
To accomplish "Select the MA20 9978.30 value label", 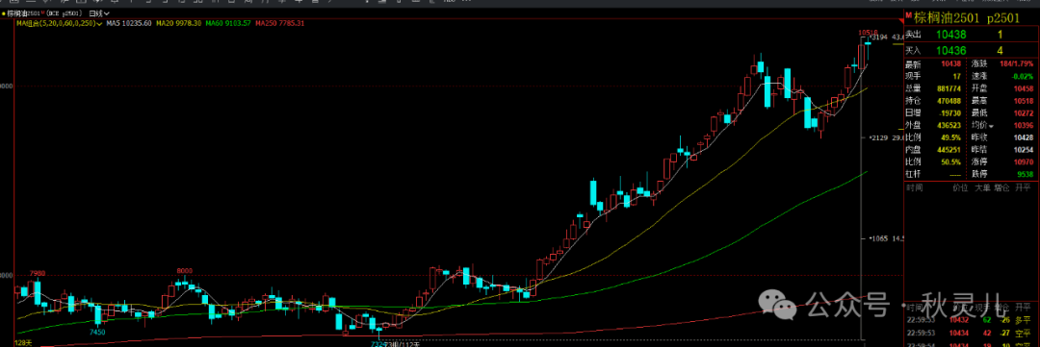I will (179, 23).
